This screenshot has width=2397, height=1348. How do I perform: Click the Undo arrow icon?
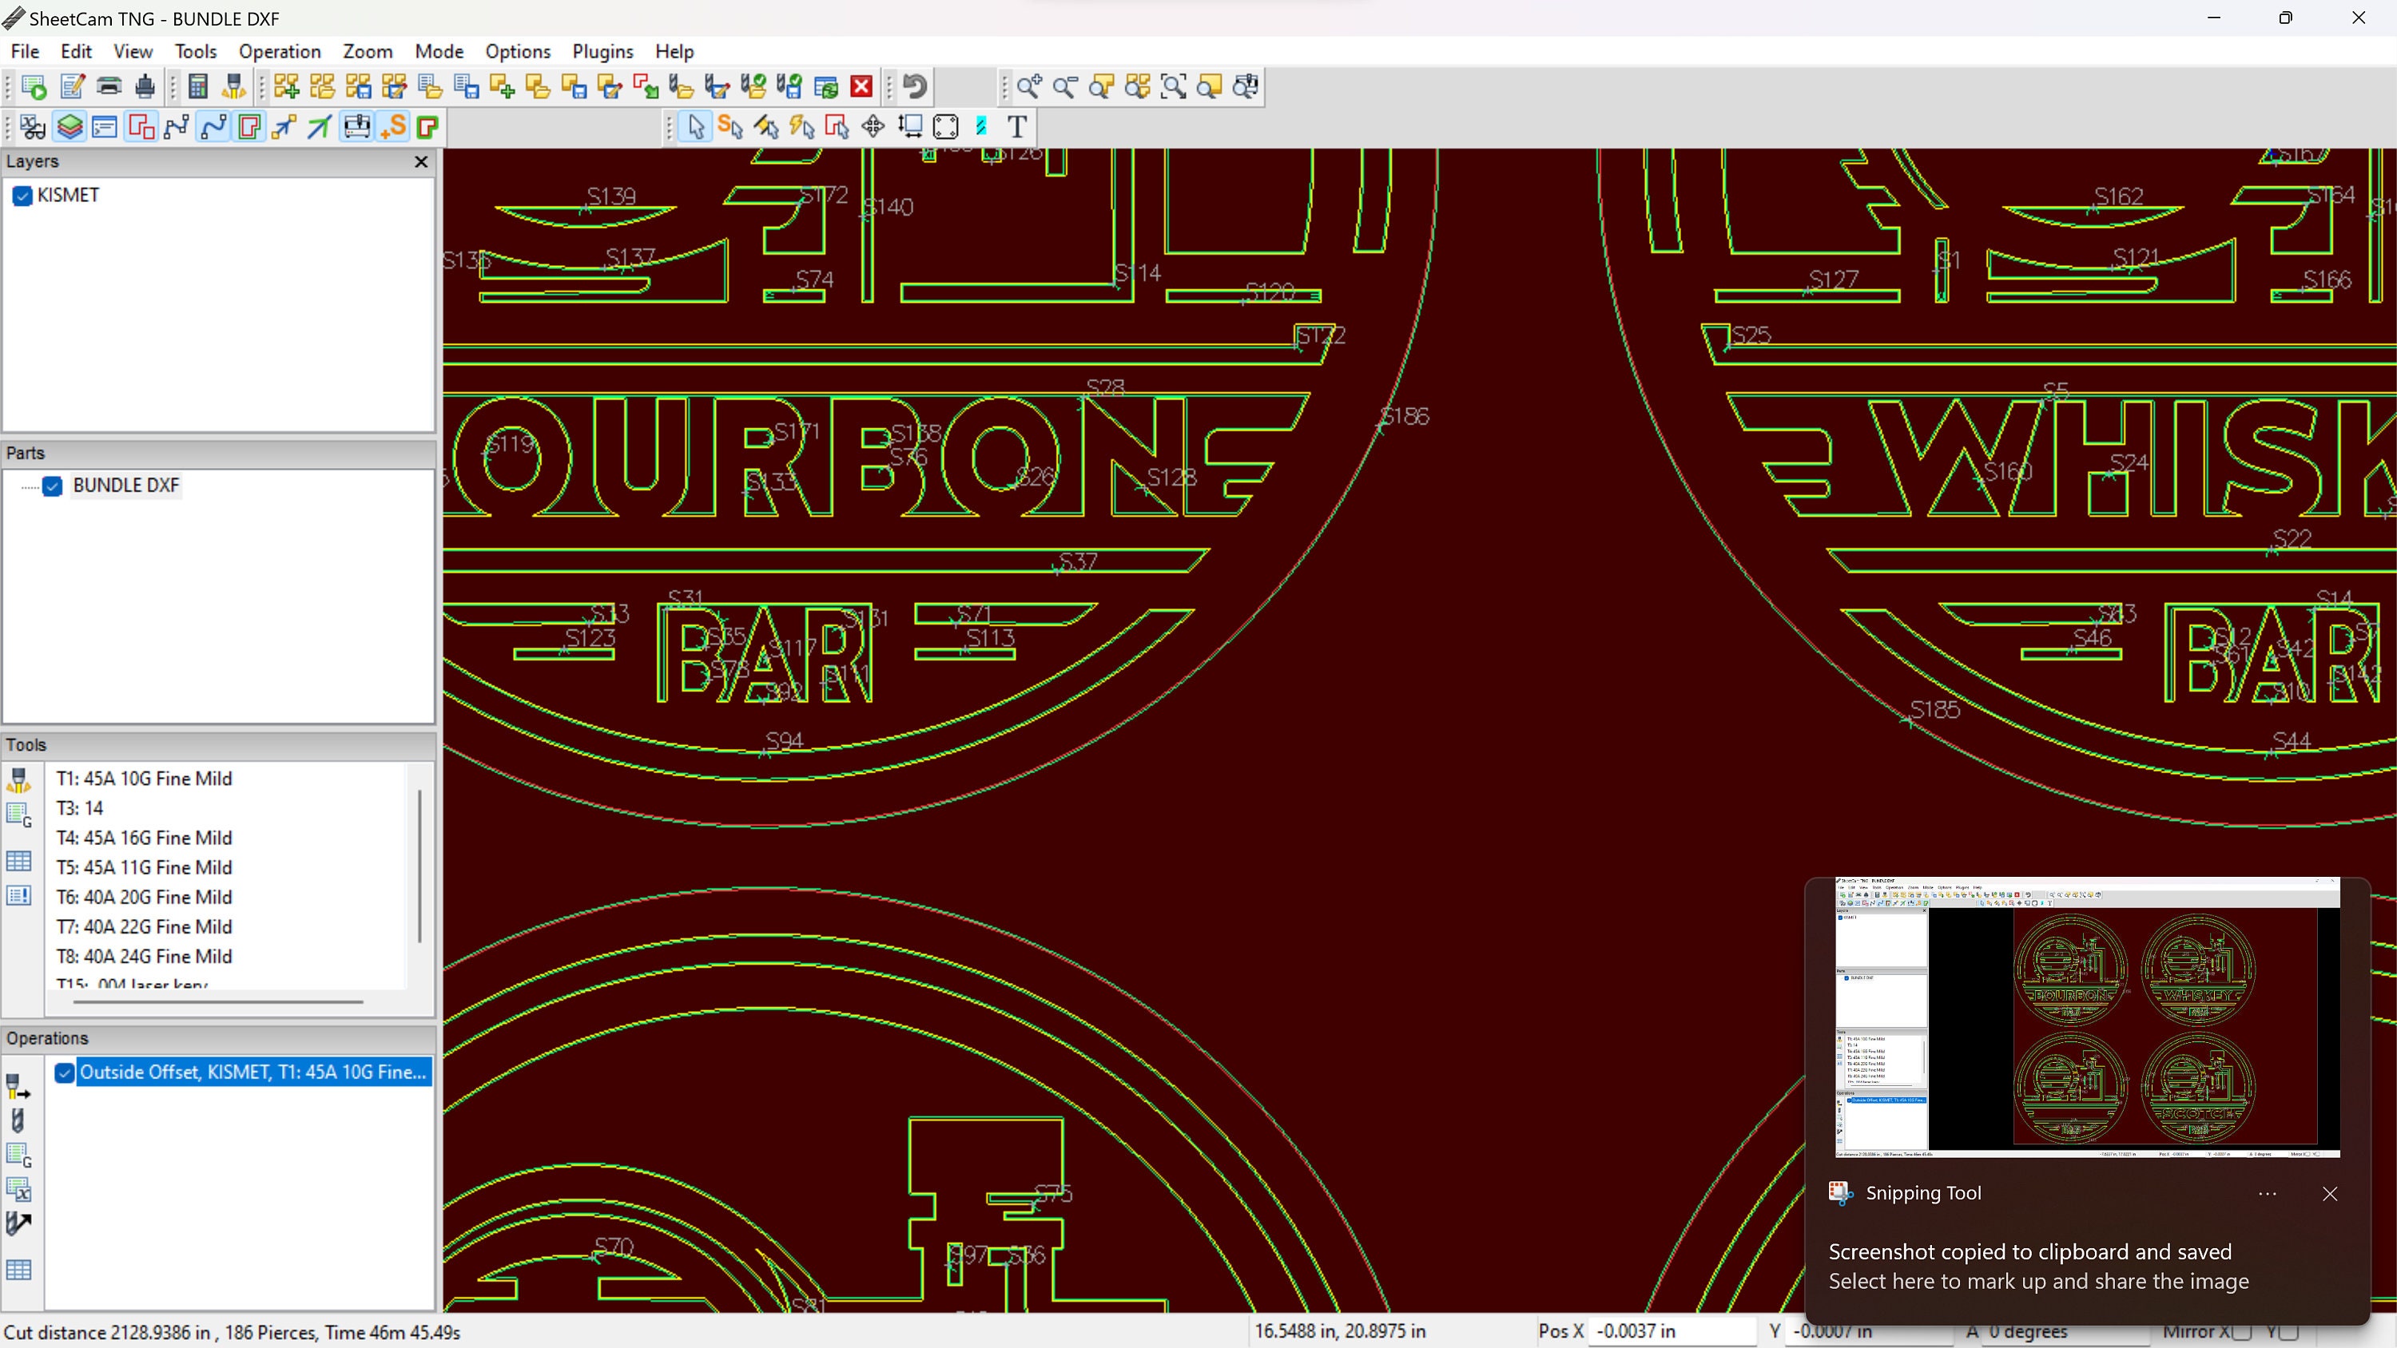point(914,86)
